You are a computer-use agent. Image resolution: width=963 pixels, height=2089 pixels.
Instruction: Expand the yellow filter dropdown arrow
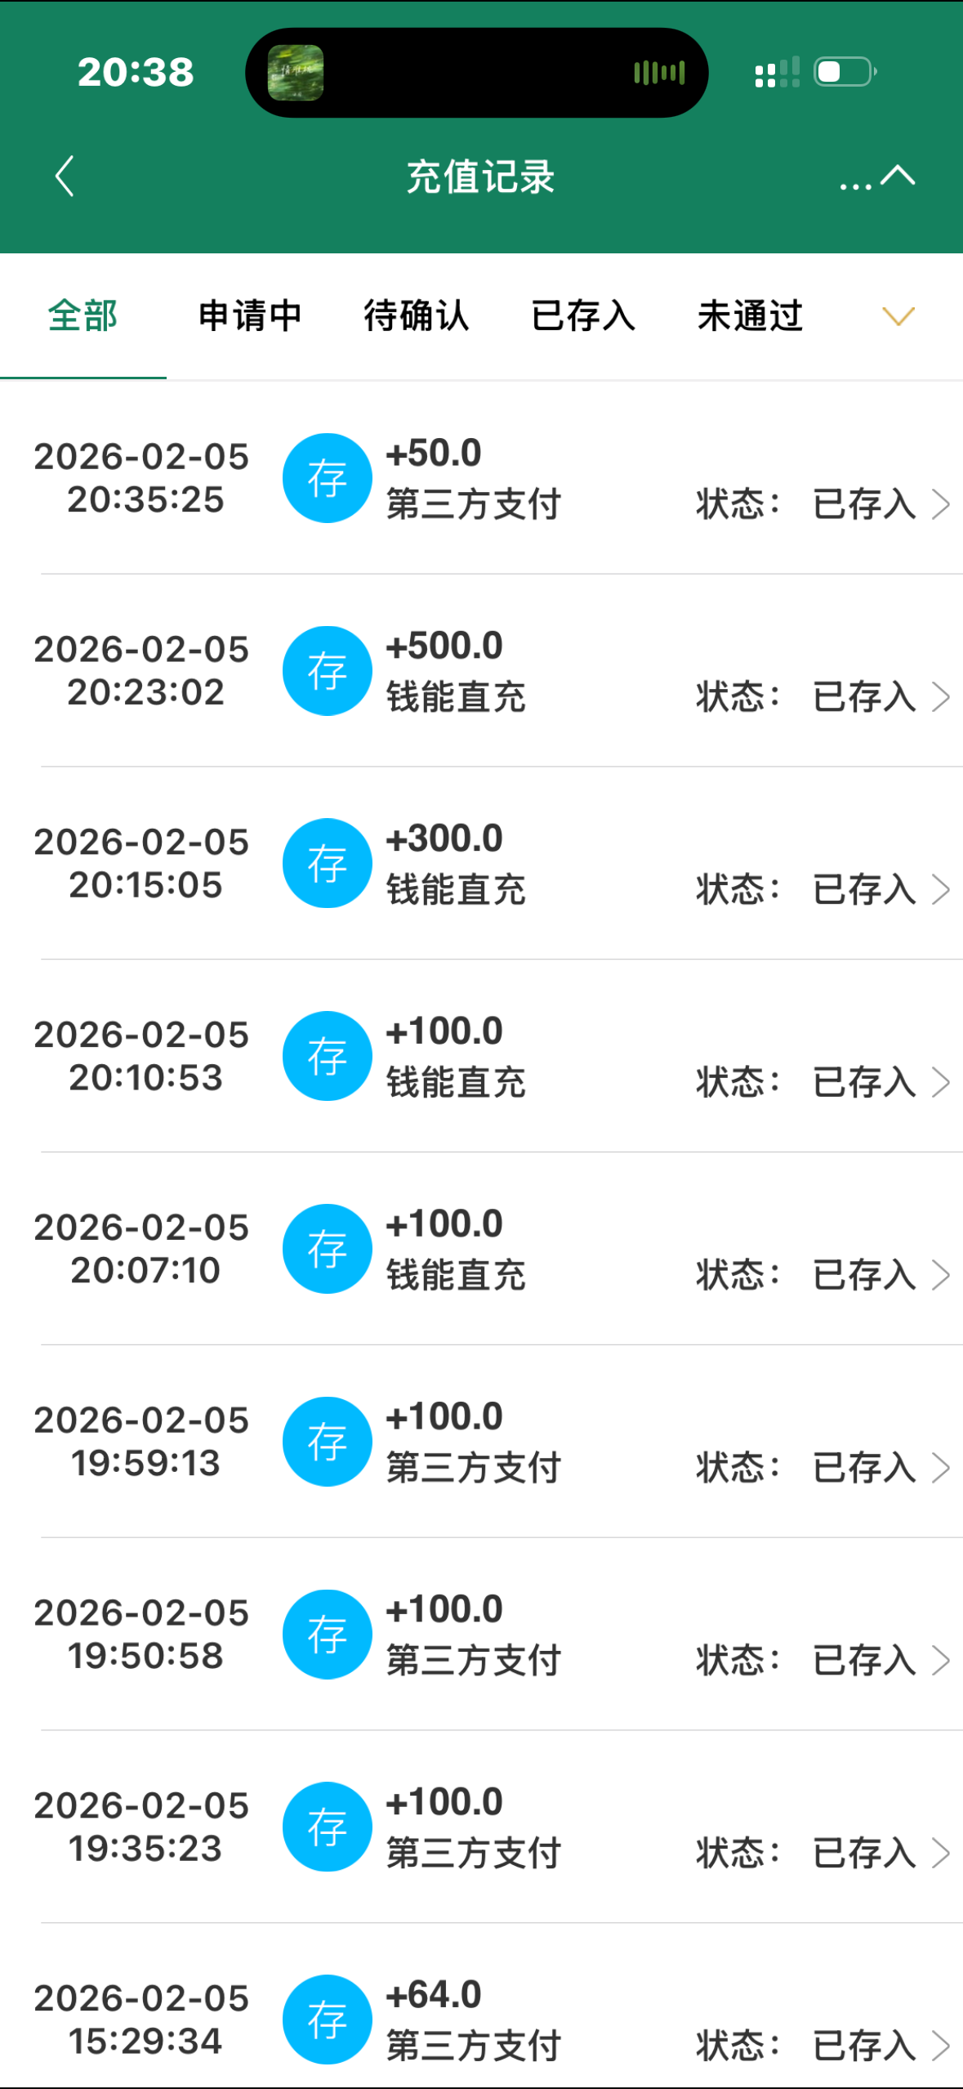tap(898, 316)
